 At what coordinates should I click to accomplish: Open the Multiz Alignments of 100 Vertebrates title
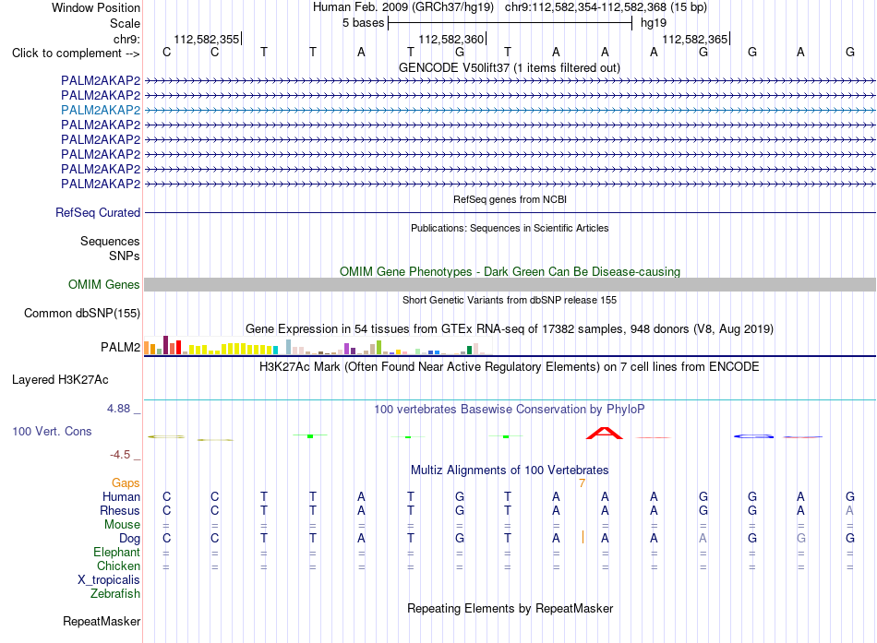pos(510,470)
